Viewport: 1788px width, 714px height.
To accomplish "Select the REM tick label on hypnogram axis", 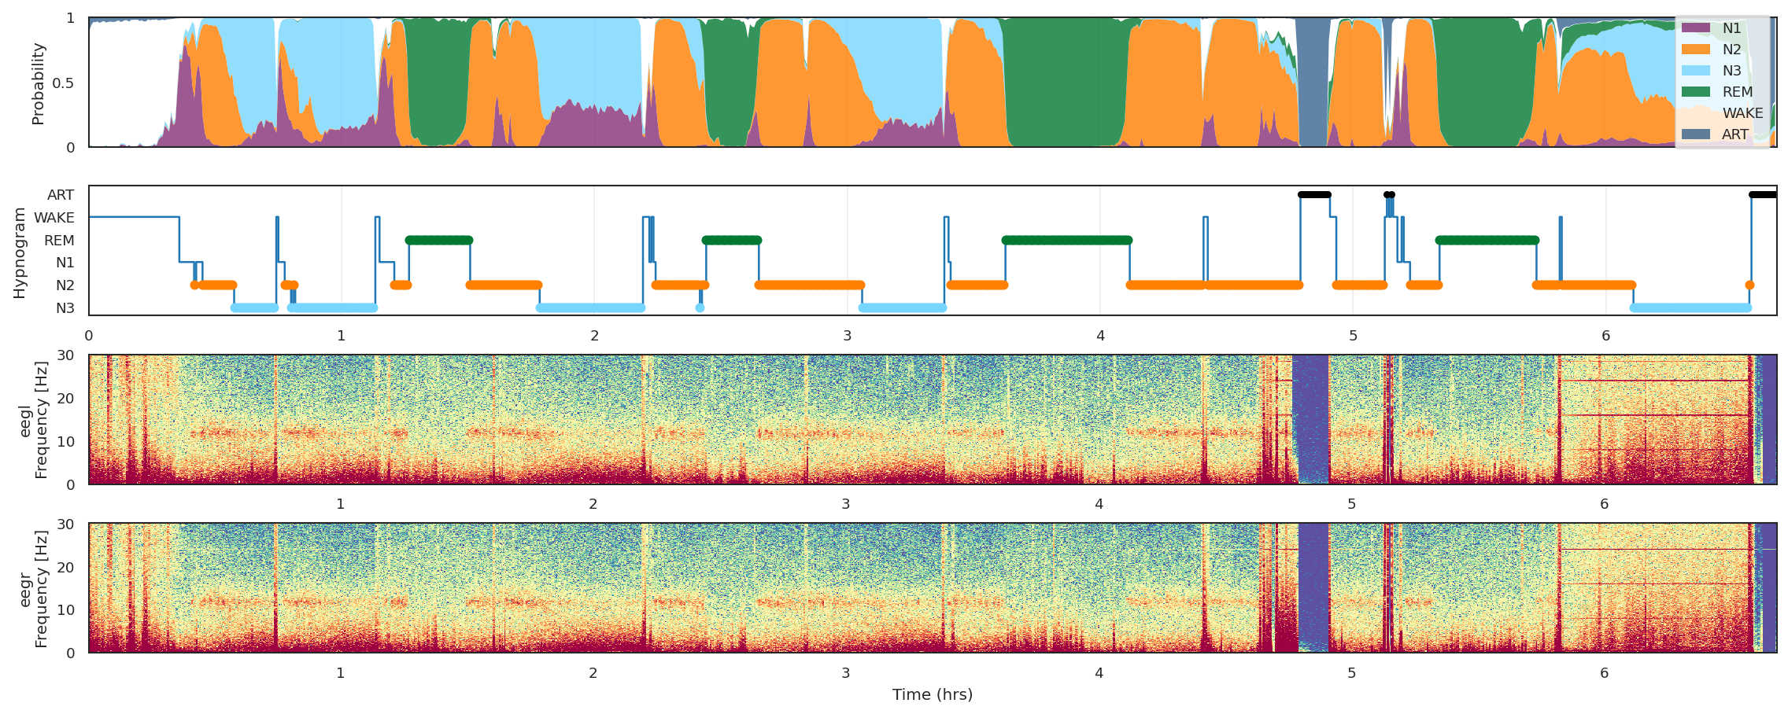I will (59, 241).
